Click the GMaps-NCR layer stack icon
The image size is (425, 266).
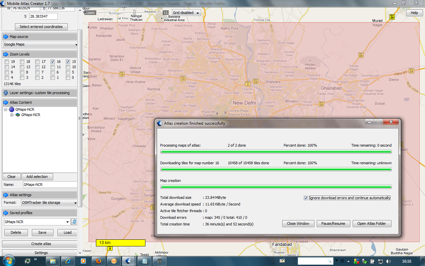tap(18, 115)
